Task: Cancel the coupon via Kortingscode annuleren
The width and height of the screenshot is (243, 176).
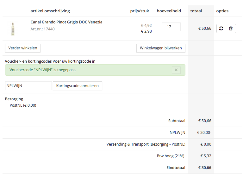Action: pos(78,85)
